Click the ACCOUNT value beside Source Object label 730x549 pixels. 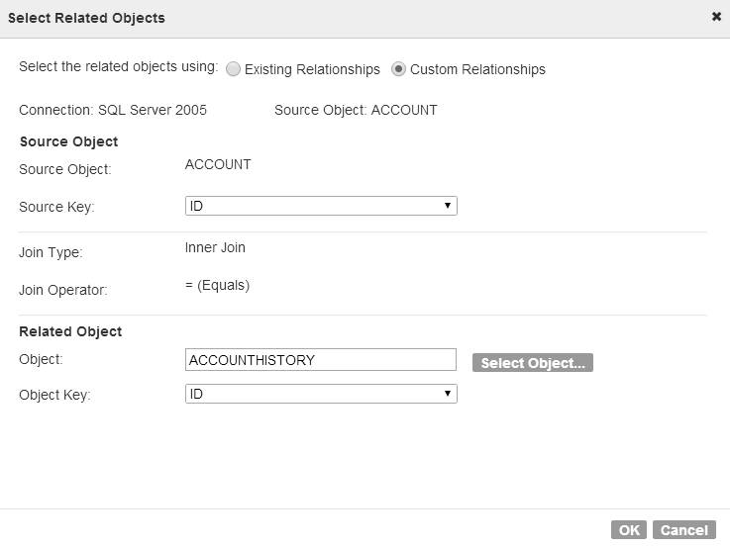coord(218,164)
